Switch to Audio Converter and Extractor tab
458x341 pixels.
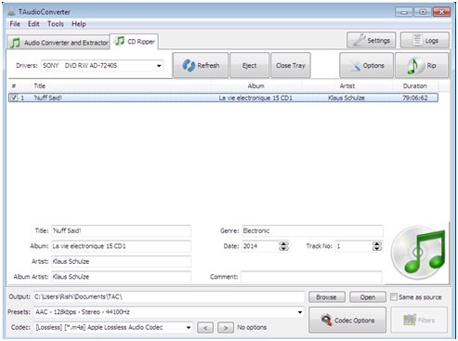point(59,43)
